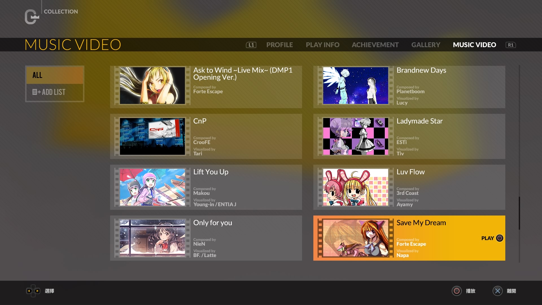Click the Collection logo icon
542x305 pixels.
pyautogui.click(x=32, y=17)
